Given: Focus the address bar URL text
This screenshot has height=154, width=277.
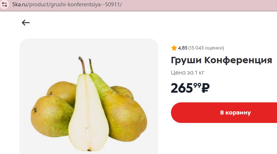Looking at the screenshot, I should coord(67,4).
